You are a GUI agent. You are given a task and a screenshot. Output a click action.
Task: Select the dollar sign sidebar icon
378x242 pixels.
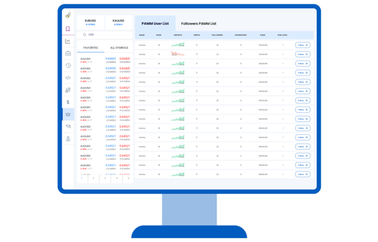(68, 102)
